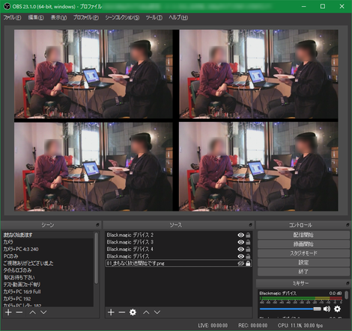352x331 pixels.
Task: Select the タイトルロゴのみ scene
Action: click(x=48, y=270)
